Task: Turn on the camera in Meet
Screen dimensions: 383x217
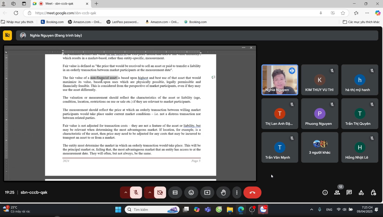Action: (160, 192)
